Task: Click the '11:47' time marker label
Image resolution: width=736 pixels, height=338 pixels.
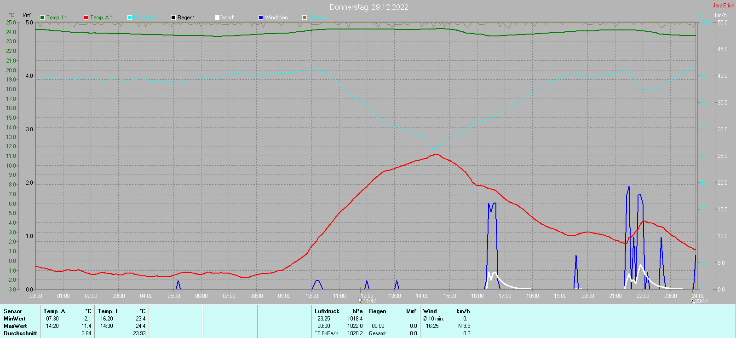Action: click(x=370, y=301)
